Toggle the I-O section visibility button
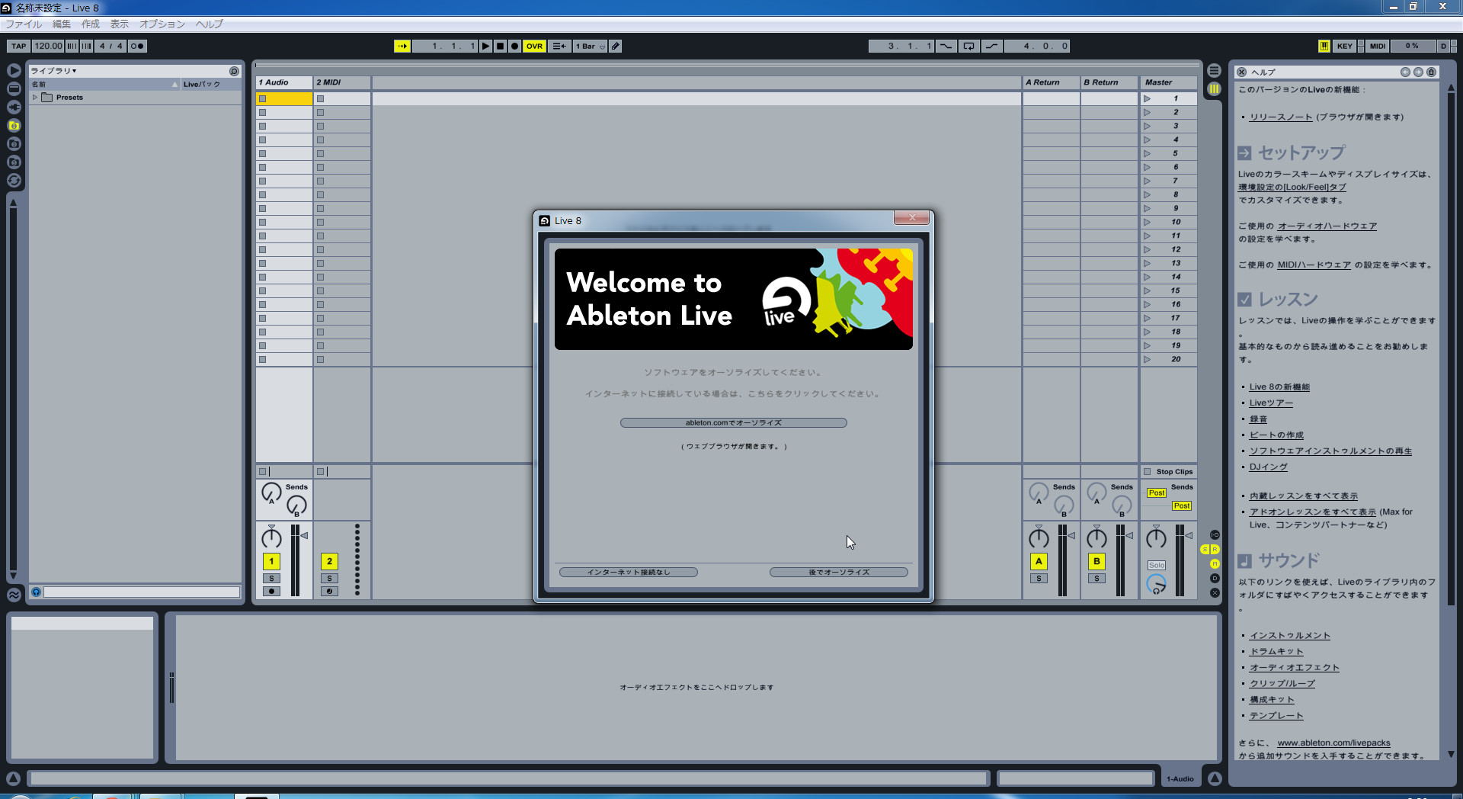 (x=1215, y=535)
